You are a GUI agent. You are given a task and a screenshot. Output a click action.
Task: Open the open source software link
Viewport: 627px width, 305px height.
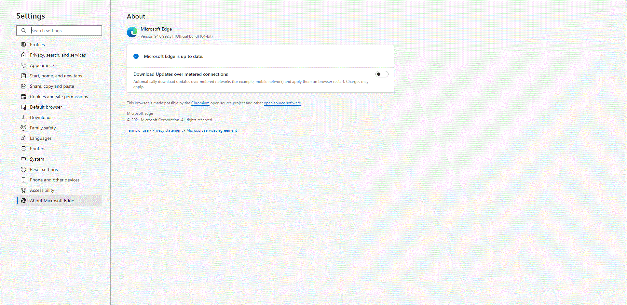282,103
